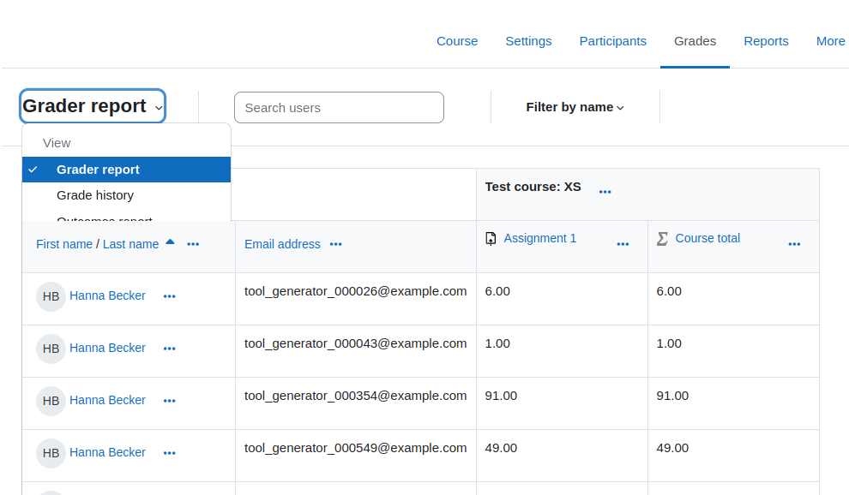
Task: Click email tool_generator_000026@example.com
Action: (355, 291)
